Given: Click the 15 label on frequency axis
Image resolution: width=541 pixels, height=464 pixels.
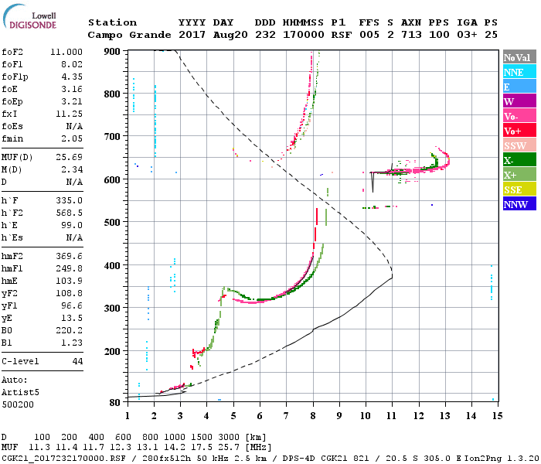Looking at the screenshot, I should click(498, 416).
